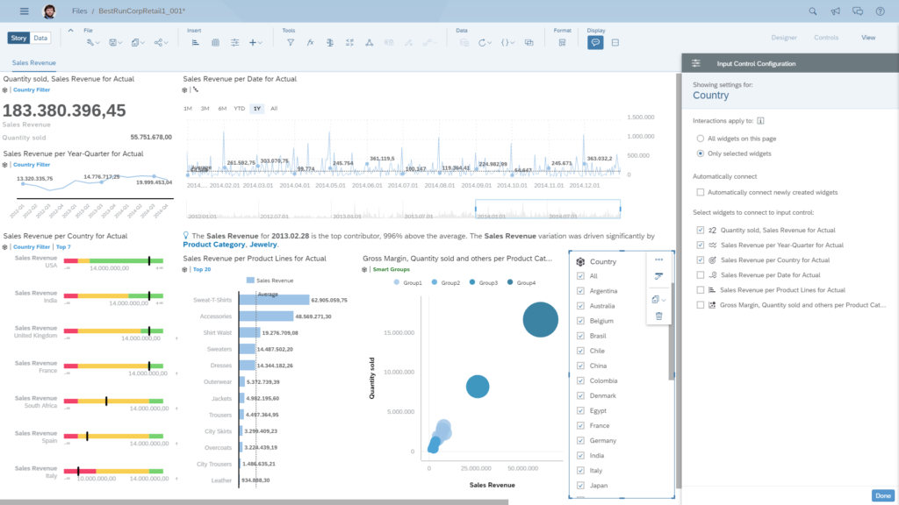Open the Product Category insight link
Image resolution: width=899 pixels, height=505 pixels.
pos(214,245)
